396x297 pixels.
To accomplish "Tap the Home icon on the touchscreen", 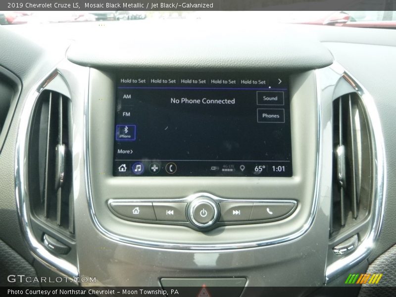I will pyautogui.click(x=122, y=168).
